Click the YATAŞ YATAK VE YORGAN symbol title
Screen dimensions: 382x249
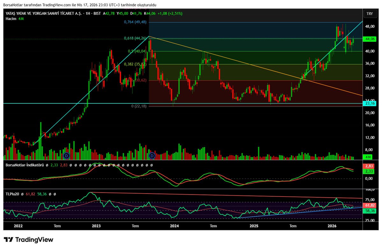44,14
